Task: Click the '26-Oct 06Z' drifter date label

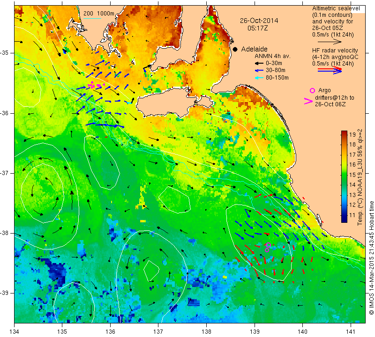Action: [x=330, y=104]
